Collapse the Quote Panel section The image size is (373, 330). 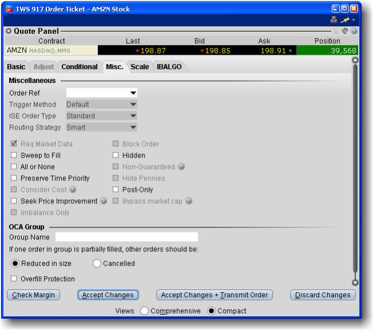(x=9, y=32)
